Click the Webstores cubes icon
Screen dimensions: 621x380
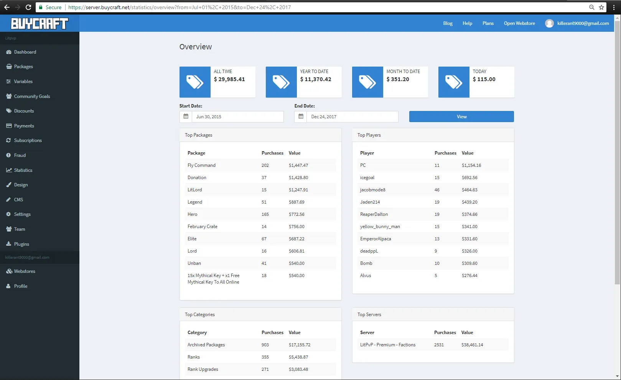click(x=8, y=271)
